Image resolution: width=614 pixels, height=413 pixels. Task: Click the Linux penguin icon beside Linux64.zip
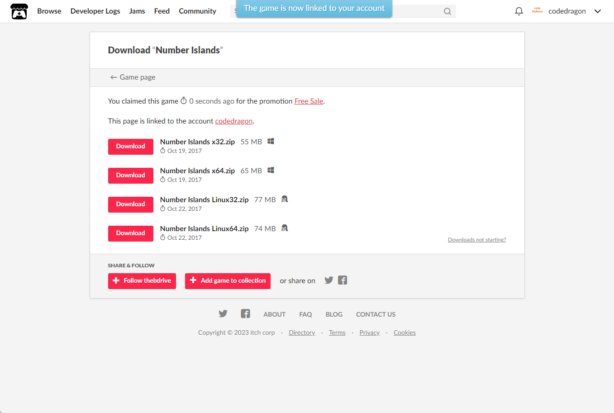click(x=285, y=228)
